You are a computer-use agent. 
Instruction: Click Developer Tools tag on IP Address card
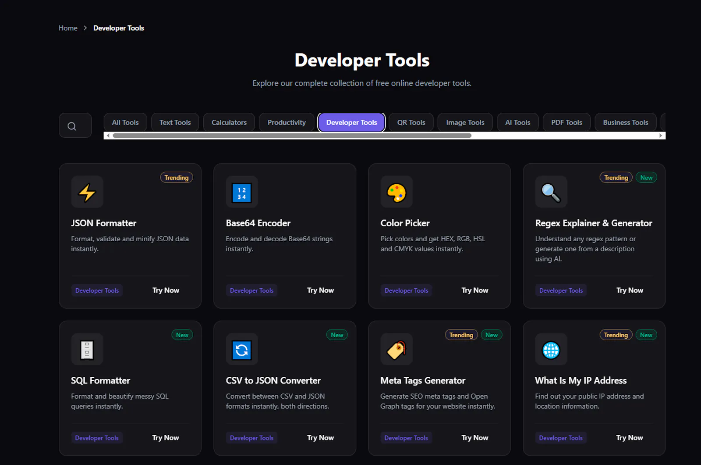pyautogui.click(x=561, y=438)
